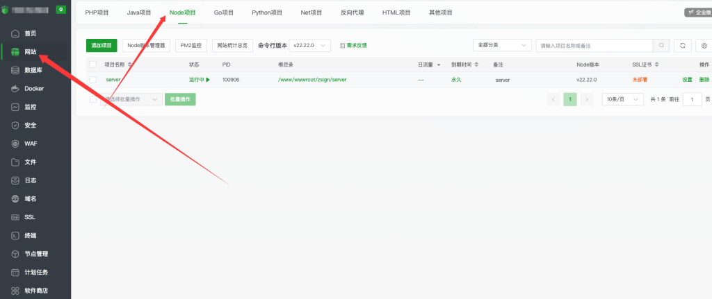
Task: Open the 数据库 database icon
Action: pyautogui.click(x=15, y=70)
